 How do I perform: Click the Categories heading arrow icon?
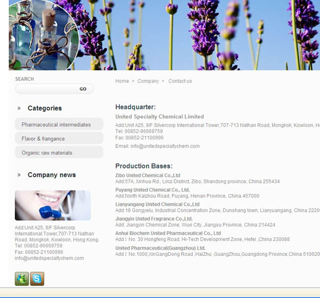pyautogui.click(x=19, y=108)
